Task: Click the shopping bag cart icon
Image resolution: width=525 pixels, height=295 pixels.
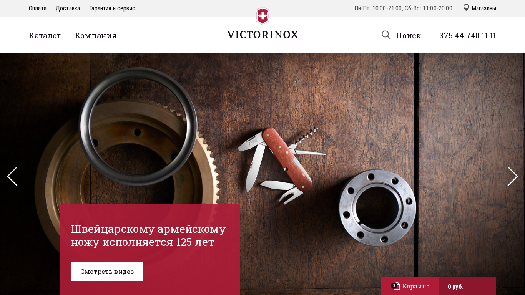Action: click(x=397, y=286)
